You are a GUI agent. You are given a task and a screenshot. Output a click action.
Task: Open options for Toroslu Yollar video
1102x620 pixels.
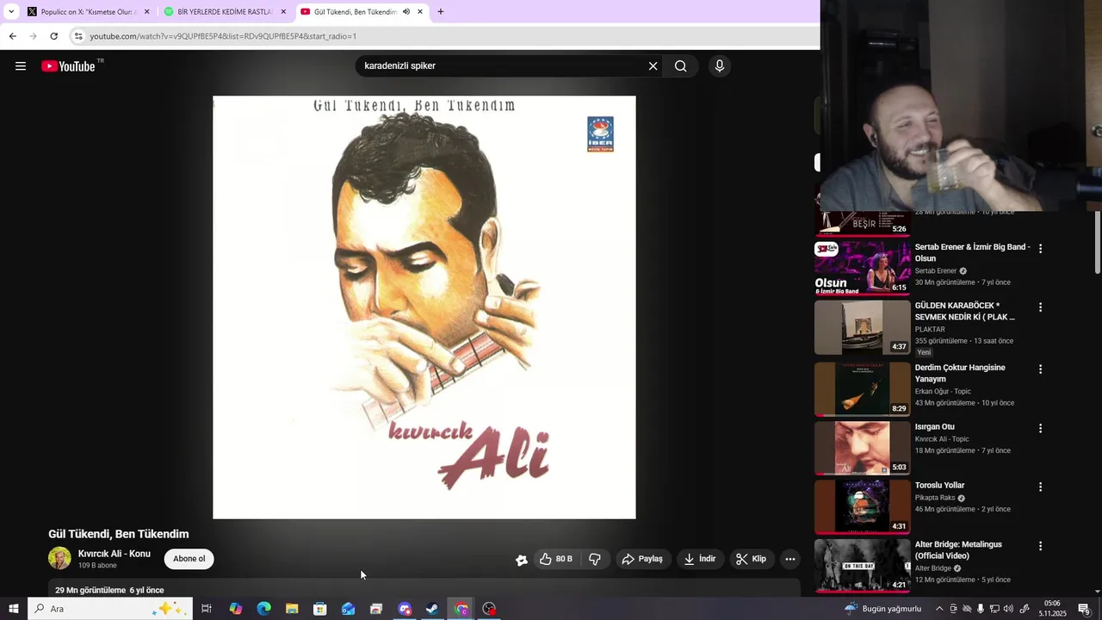pyautogui.click(x=1040, y=487)
